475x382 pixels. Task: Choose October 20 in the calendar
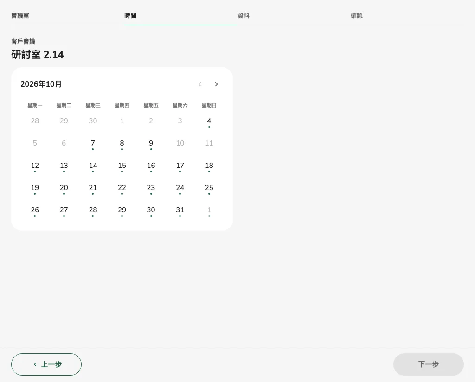pyautogui.click(x=64, y=188)
